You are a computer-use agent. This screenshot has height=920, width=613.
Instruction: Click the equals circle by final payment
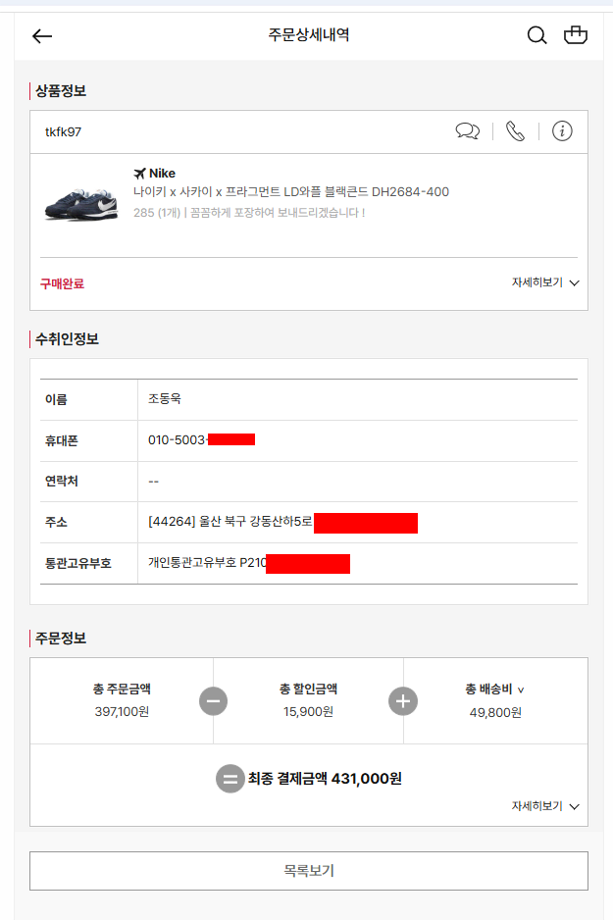230,779
